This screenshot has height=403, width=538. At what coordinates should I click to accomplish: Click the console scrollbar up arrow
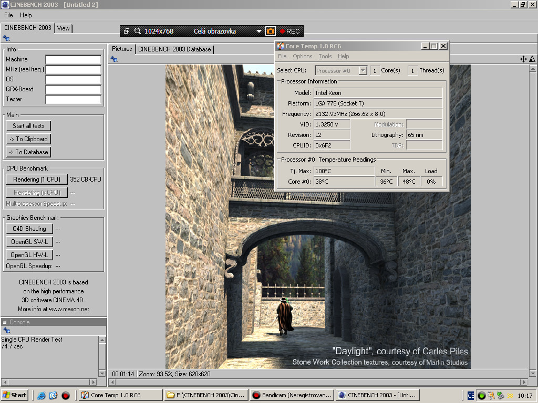102,340
